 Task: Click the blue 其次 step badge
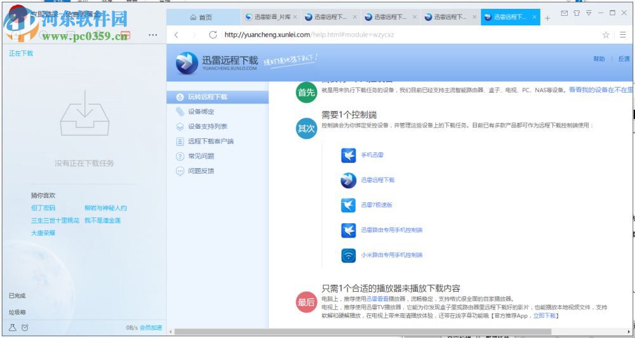pos(306,129)
